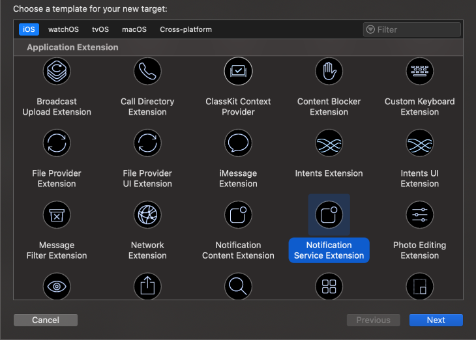Click the "Custom Keyboard Extension" label
This screenshot has height=340, width=476.
click(420, 107)
